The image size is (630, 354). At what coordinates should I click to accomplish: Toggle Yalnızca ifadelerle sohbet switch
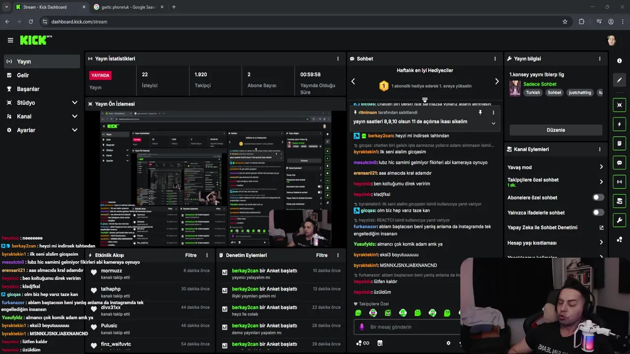(x=598, y=212)
